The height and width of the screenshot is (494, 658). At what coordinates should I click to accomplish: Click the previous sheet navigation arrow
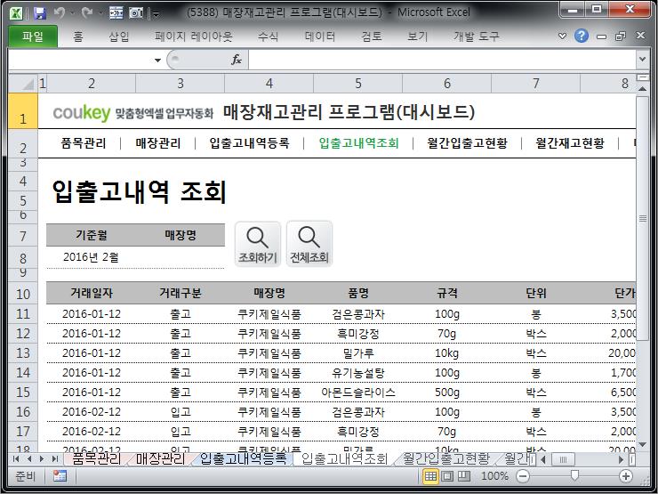[x=29, y=459]
